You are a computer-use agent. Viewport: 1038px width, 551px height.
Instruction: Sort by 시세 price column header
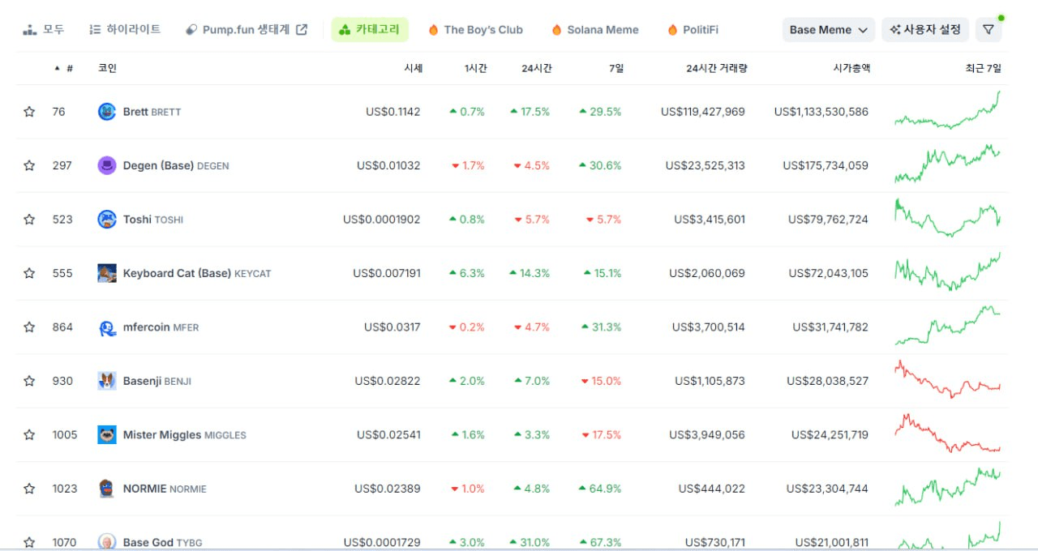413,69
